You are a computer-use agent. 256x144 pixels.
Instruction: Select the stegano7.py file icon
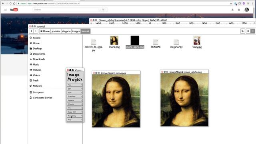point(176,42)
